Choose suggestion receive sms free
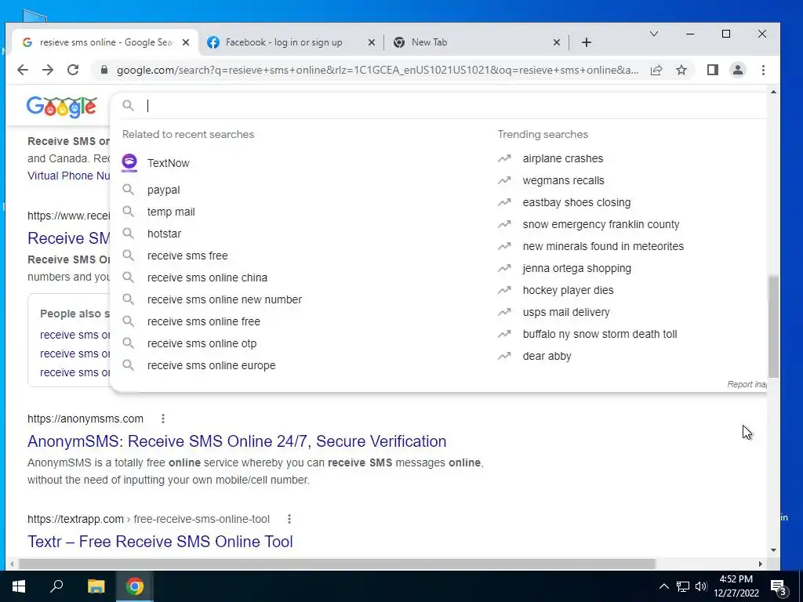The width and height of the screenshot is (803, 602). coord(187,256)
